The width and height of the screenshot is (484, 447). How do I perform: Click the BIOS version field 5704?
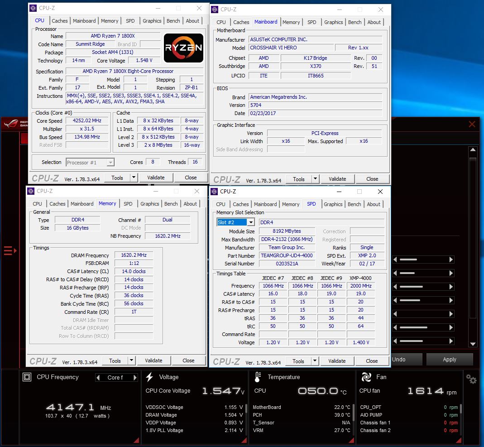click(315, 105)
